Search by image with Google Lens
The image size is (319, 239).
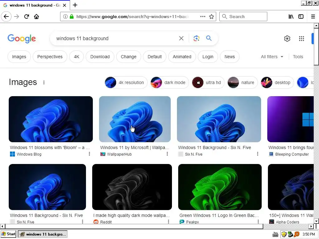coord(196,38)
